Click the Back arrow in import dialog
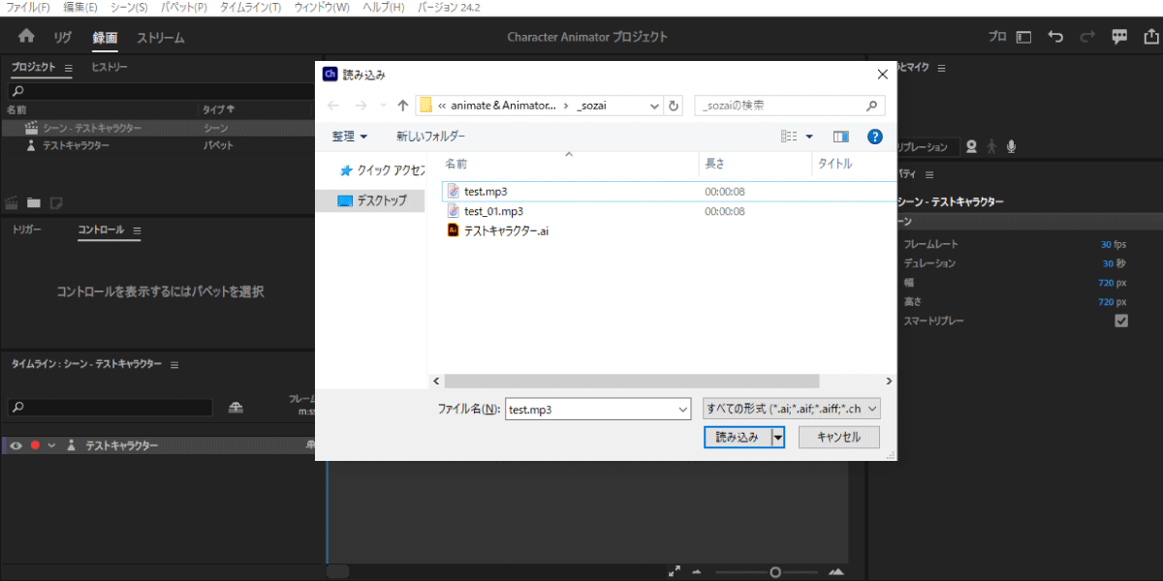Image resolution: width=1163 pixels, height=581 pixels. [x=333, y=106]
